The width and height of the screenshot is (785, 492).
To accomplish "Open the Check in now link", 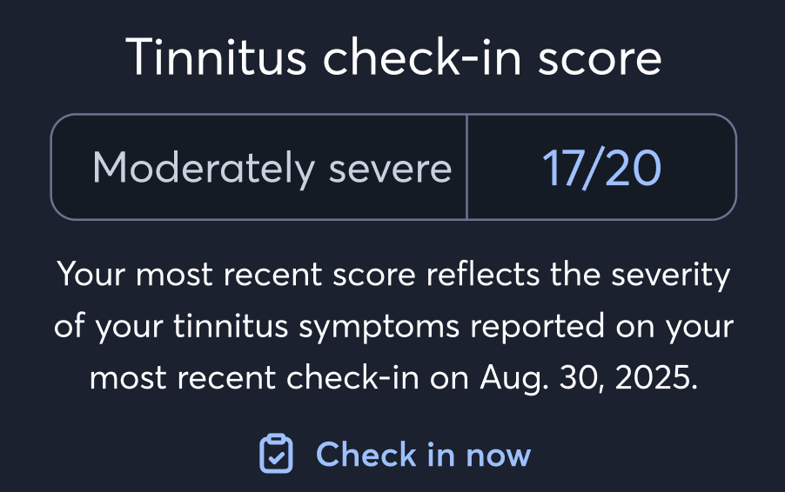I will [x=422, y=454].
